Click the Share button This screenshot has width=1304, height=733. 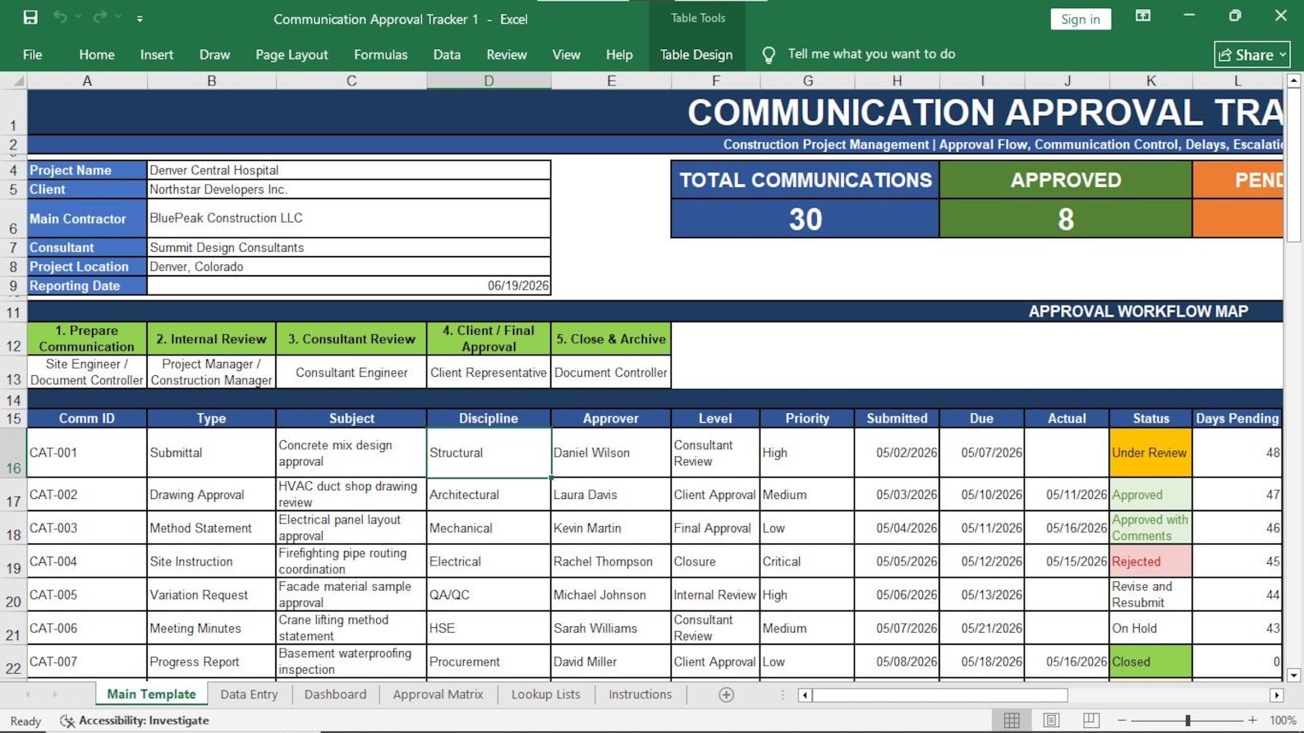coord(1251,54)
